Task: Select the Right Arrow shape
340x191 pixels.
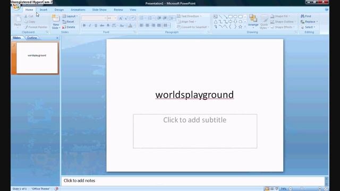Action: [230, 22]
